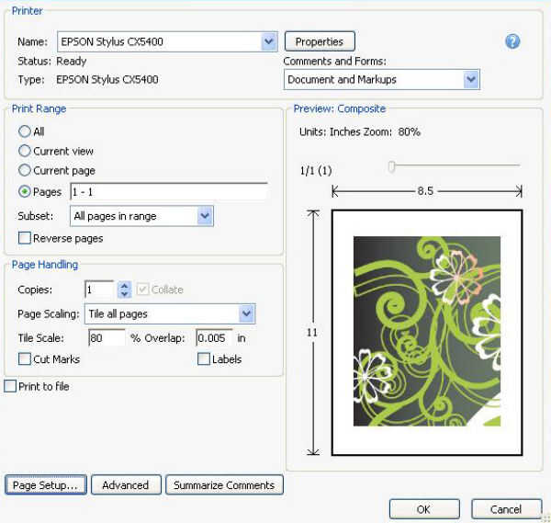The image size is (551, 523).
Task: Click the 'Status: Ready' text
Action: click(x=52, y=62)
